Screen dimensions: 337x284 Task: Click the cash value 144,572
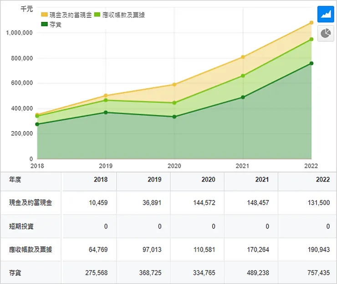204,203
